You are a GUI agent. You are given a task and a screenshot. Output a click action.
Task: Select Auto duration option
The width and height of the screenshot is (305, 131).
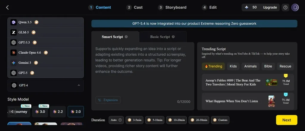tap(116, 120)
